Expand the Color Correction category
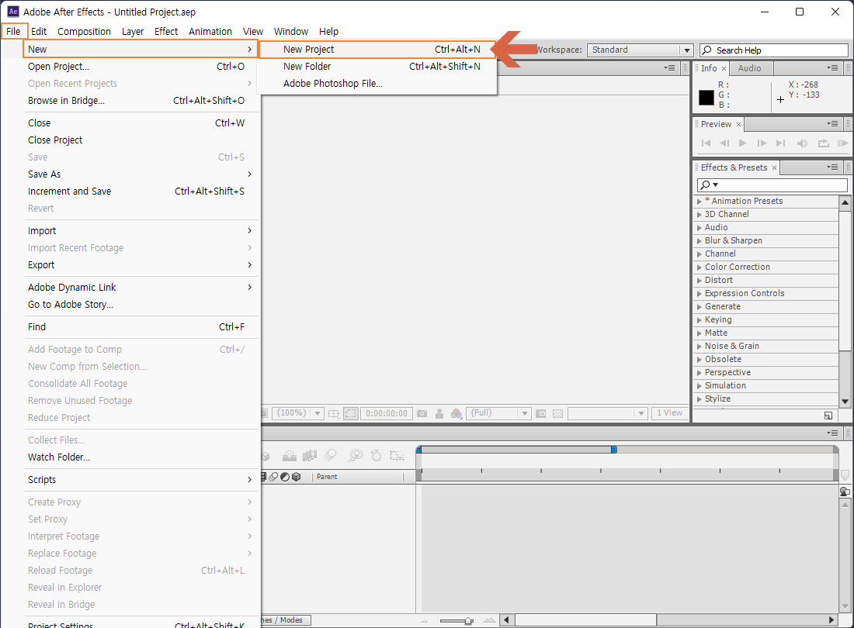 click(700, 267)
